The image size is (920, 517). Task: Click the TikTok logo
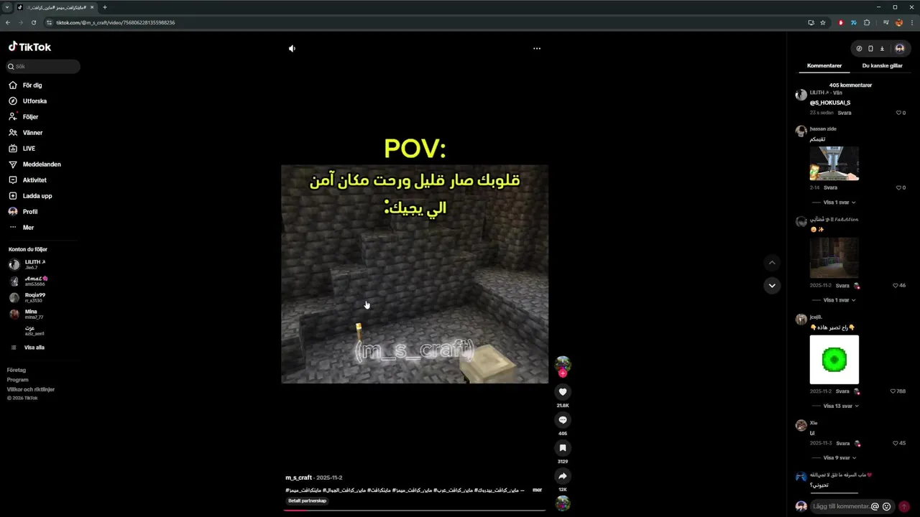pos(29,47)
